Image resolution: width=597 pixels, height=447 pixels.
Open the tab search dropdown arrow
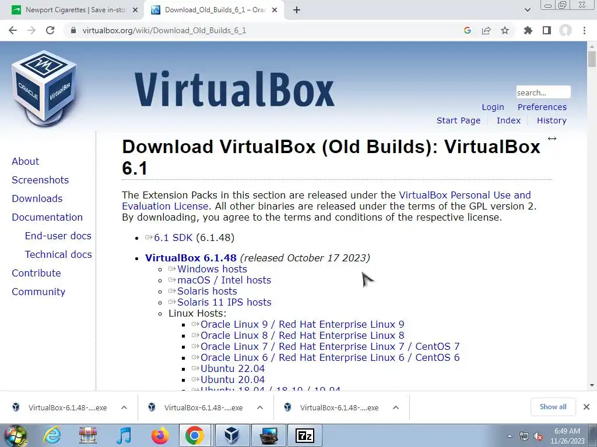point(527,10)
